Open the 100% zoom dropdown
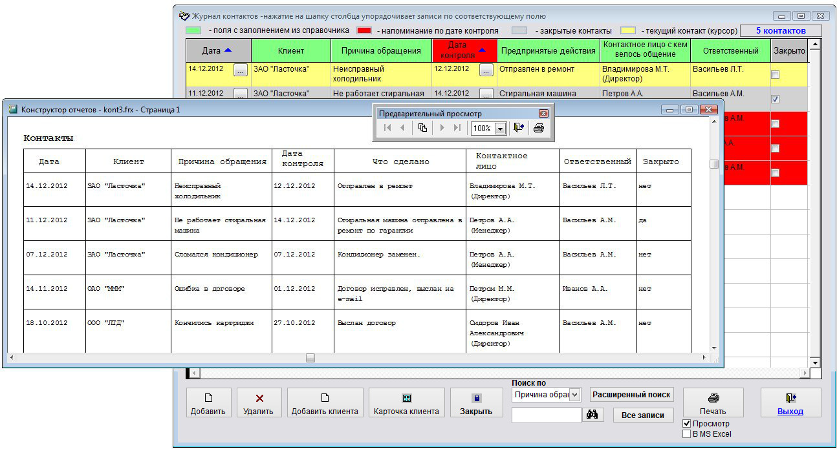Viewport: 837px width, 449px height. pyautogui.click(x=499, y=129)
